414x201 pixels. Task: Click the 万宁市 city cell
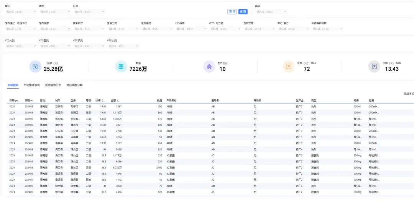tap(59, 107)
